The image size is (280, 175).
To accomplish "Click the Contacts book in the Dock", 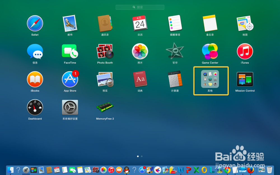I will point(49,170).
